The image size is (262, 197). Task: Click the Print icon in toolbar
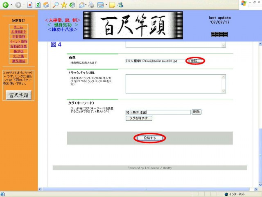pyautogui.click(x=91, y=5)
